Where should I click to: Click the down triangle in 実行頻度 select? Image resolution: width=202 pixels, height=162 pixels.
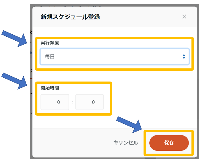(184, 58)
